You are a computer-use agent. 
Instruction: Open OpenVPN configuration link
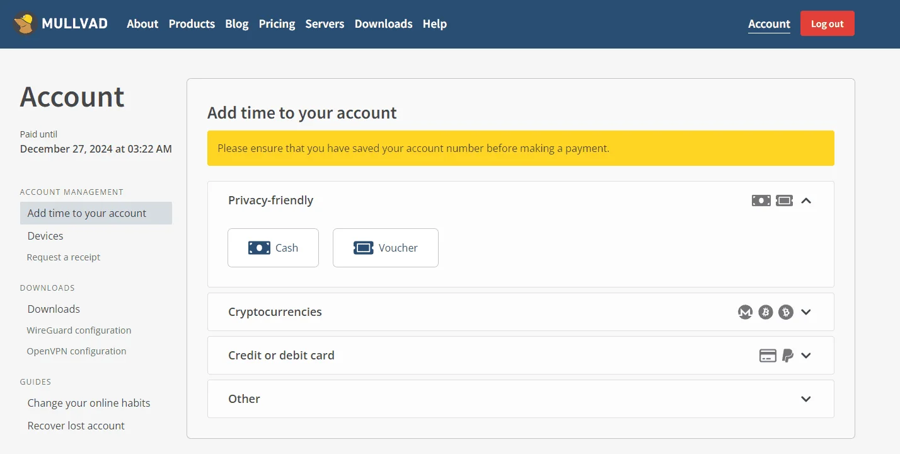[76, 351]
